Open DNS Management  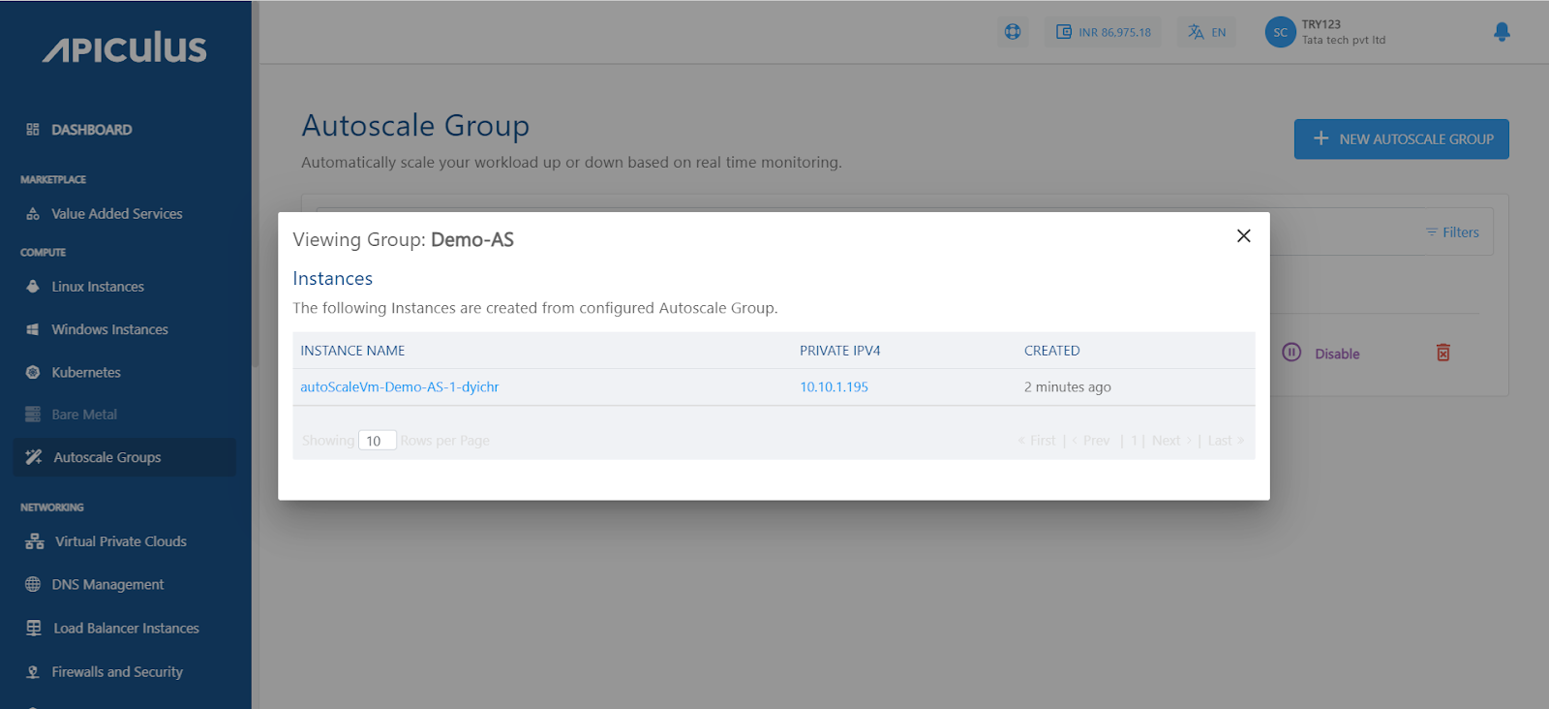[107, 584]
